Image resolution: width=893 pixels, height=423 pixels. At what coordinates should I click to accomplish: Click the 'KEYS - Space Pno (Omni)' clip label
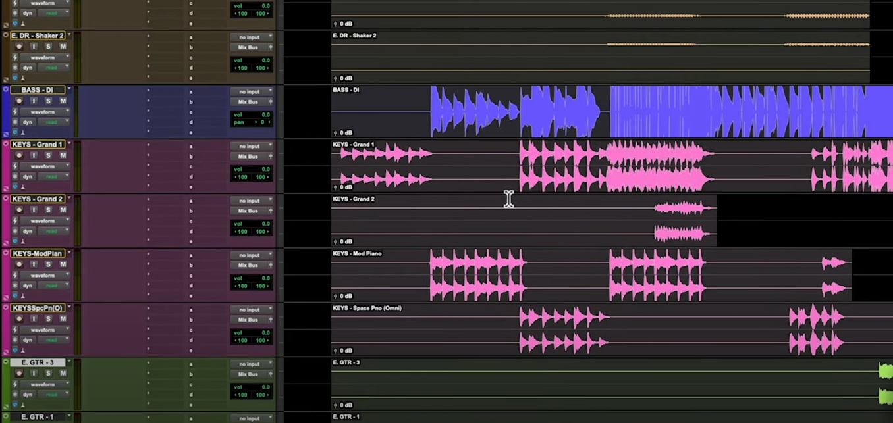(367, 308)
